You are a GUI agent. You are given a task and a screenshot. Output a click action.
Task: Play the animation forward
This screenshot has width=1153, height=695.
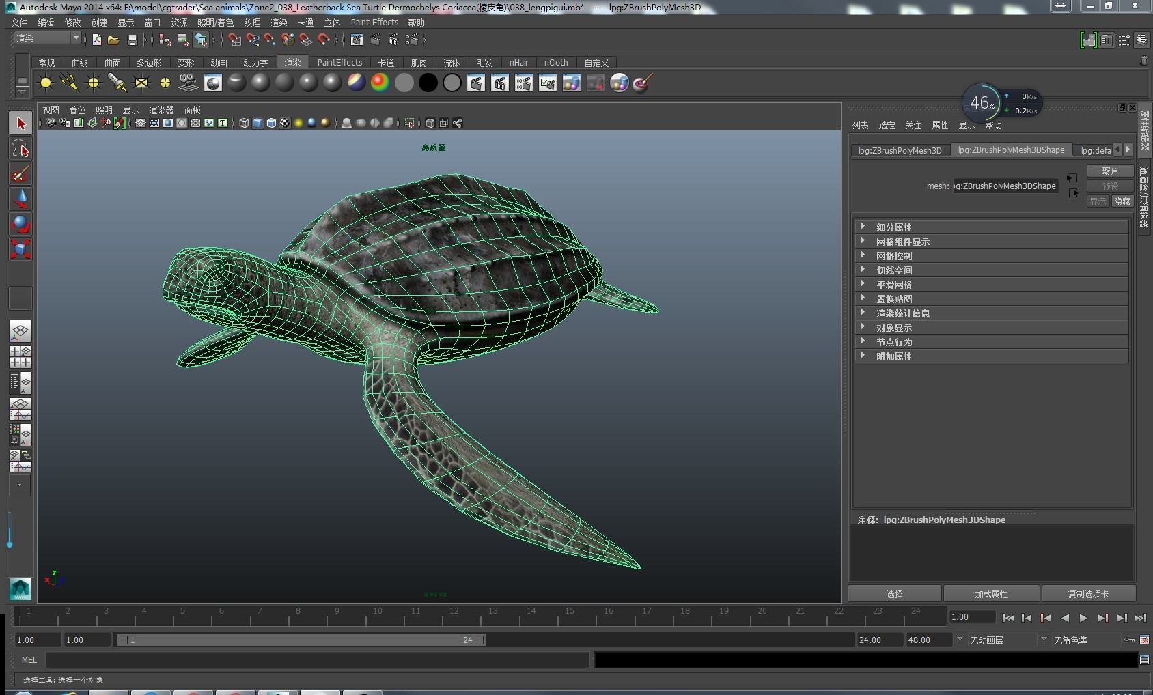(x=1083, y=618)
